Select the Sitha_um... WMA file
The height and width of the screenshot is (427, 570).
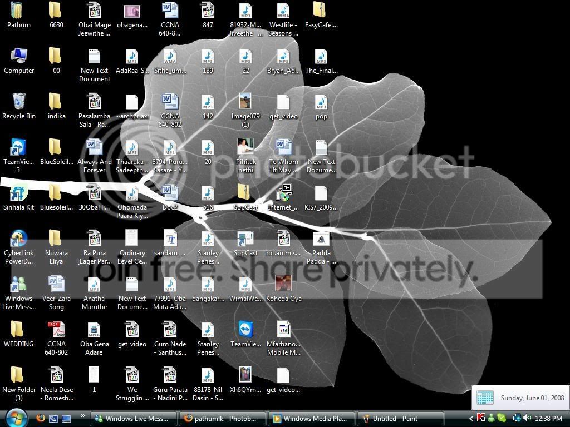click(170, 56)
